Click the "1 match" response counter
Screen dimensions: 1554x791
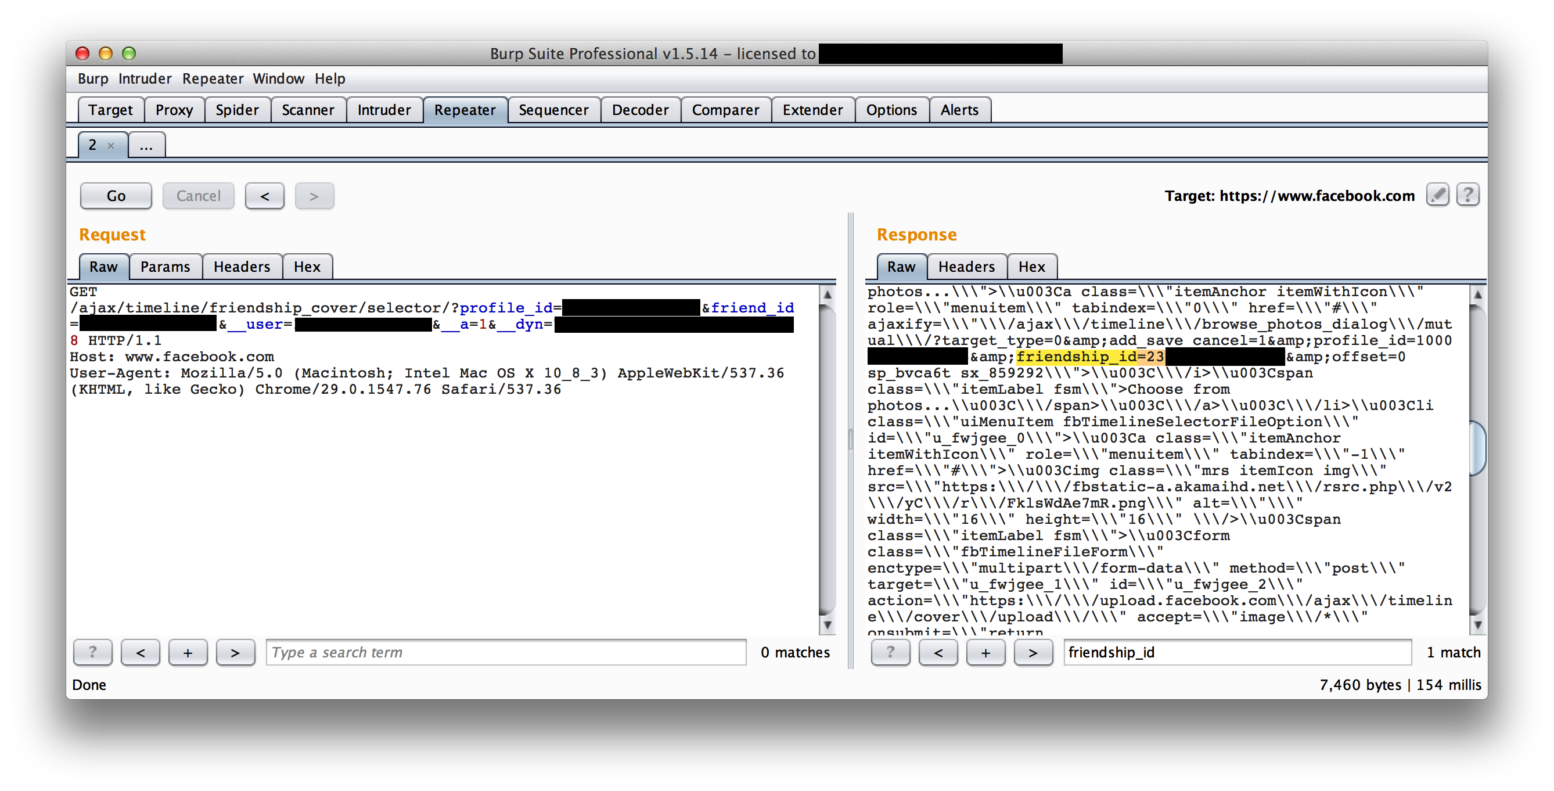(x=1454, y=652)
